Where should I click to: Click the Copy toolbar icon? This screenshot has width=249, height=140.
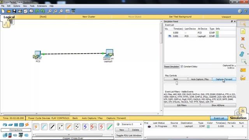coord(26,11)
